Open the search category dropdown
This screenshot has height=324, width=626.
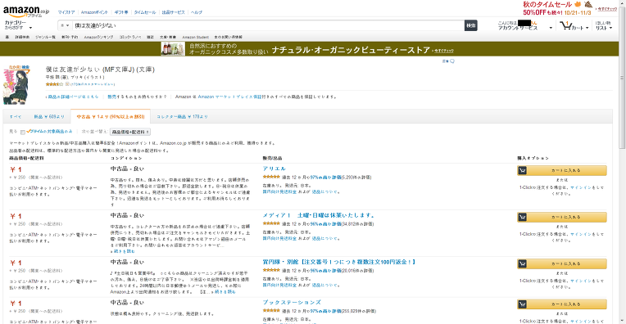tap(65, 25)
